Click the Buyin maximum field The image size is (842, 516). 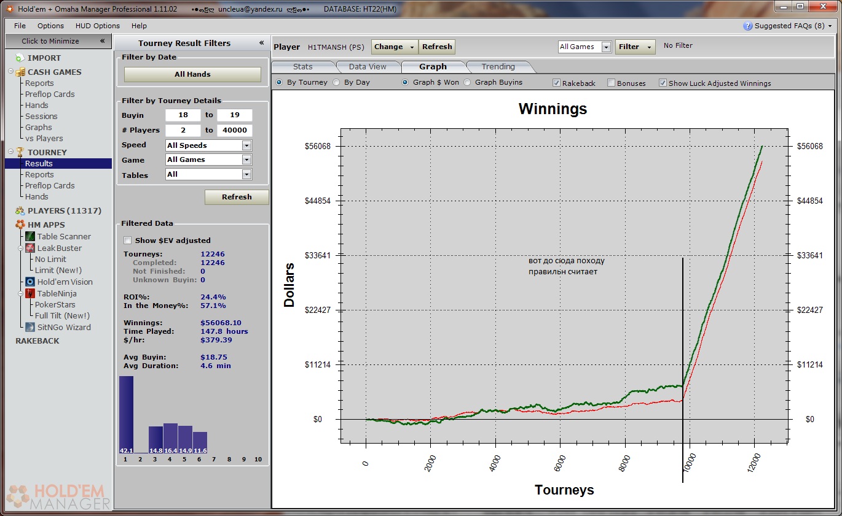click(x=235, y=115)
